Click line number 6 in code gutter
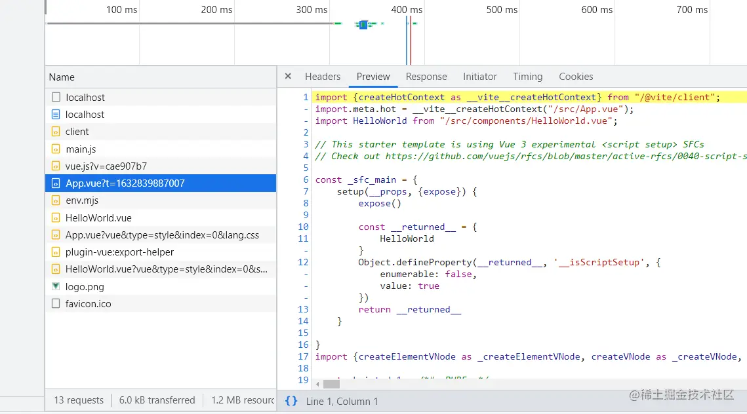747x414 pixels. coord(306,180)
